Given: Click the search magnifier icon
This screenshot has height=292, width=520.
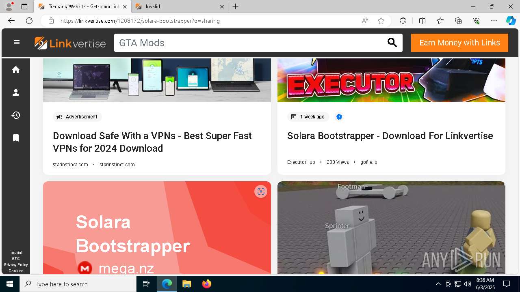Looking at the screenshot, I should click(x=392, y=43).
